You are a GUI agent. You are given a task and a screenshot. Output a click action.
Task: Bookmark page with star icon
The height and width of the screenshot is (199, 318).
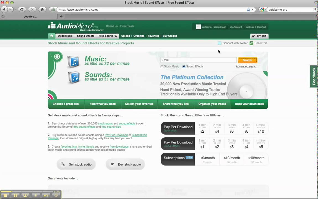248,9
